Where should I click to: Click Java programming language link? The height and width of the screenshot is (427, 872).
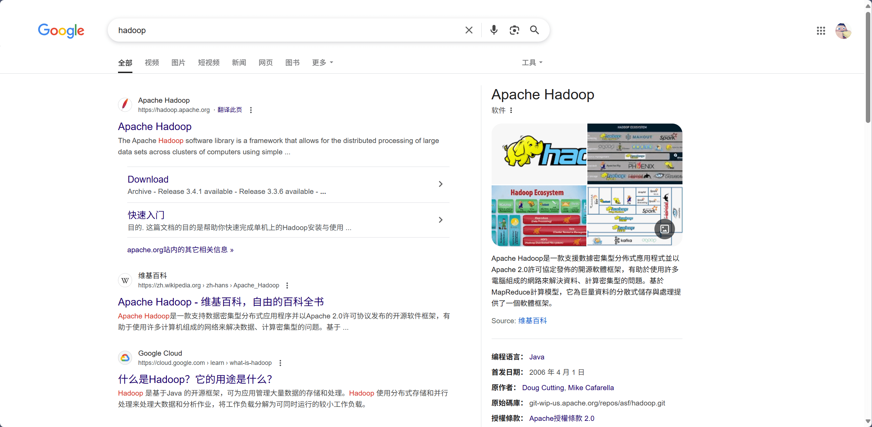(537, 357)
